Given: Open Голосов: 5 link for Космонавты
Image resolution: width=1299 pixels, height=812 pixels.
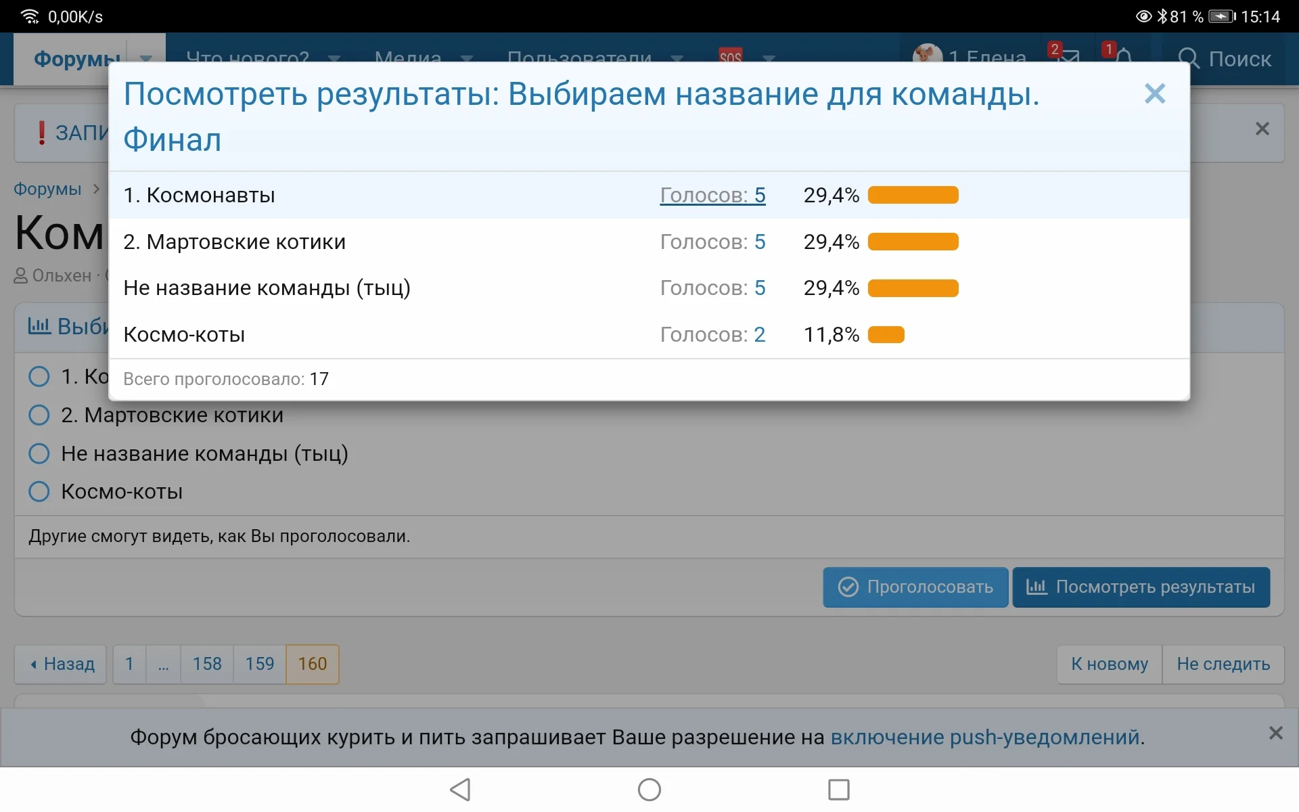Looking at the screenshot, I should (712, 195).
